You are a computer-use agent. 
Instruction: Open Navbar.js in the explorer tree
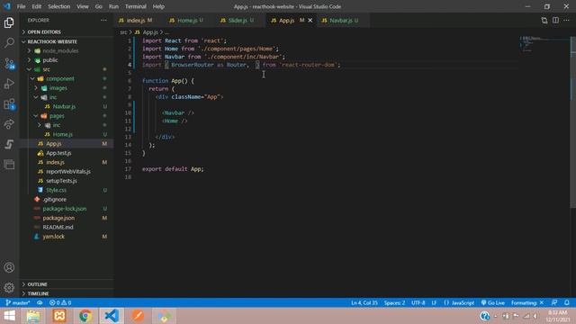(x=64, y=106)
